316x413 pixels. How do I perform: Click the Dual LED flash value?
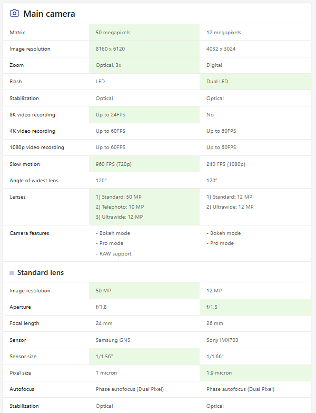(x=217, y=81)
